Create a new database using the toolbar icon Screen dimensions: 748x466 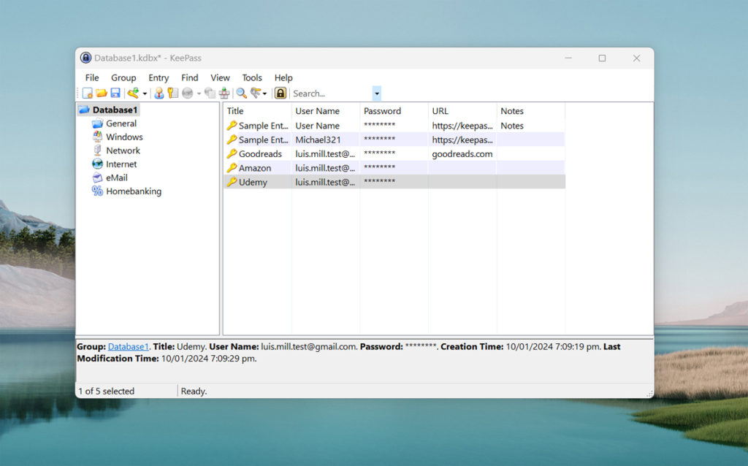(x=88, y=93)
